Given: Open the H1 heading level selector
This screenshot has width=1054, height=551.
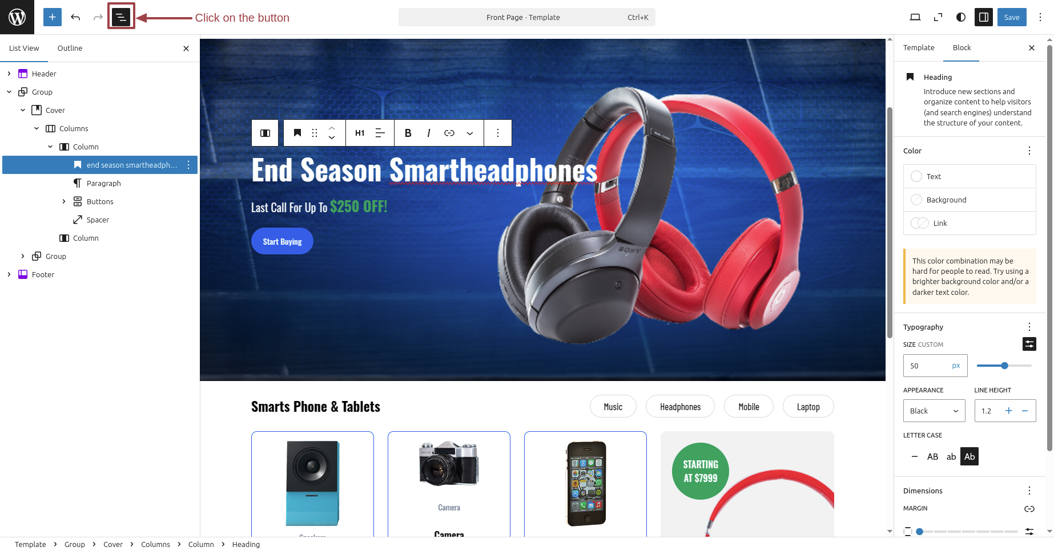Looking at the screenshot, I should tap(360, 133).
